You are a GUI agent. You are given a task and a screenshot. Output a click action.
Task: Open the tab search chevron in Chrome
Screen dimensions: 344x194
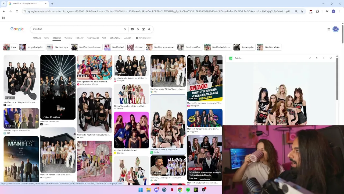(x=3, y=4)
